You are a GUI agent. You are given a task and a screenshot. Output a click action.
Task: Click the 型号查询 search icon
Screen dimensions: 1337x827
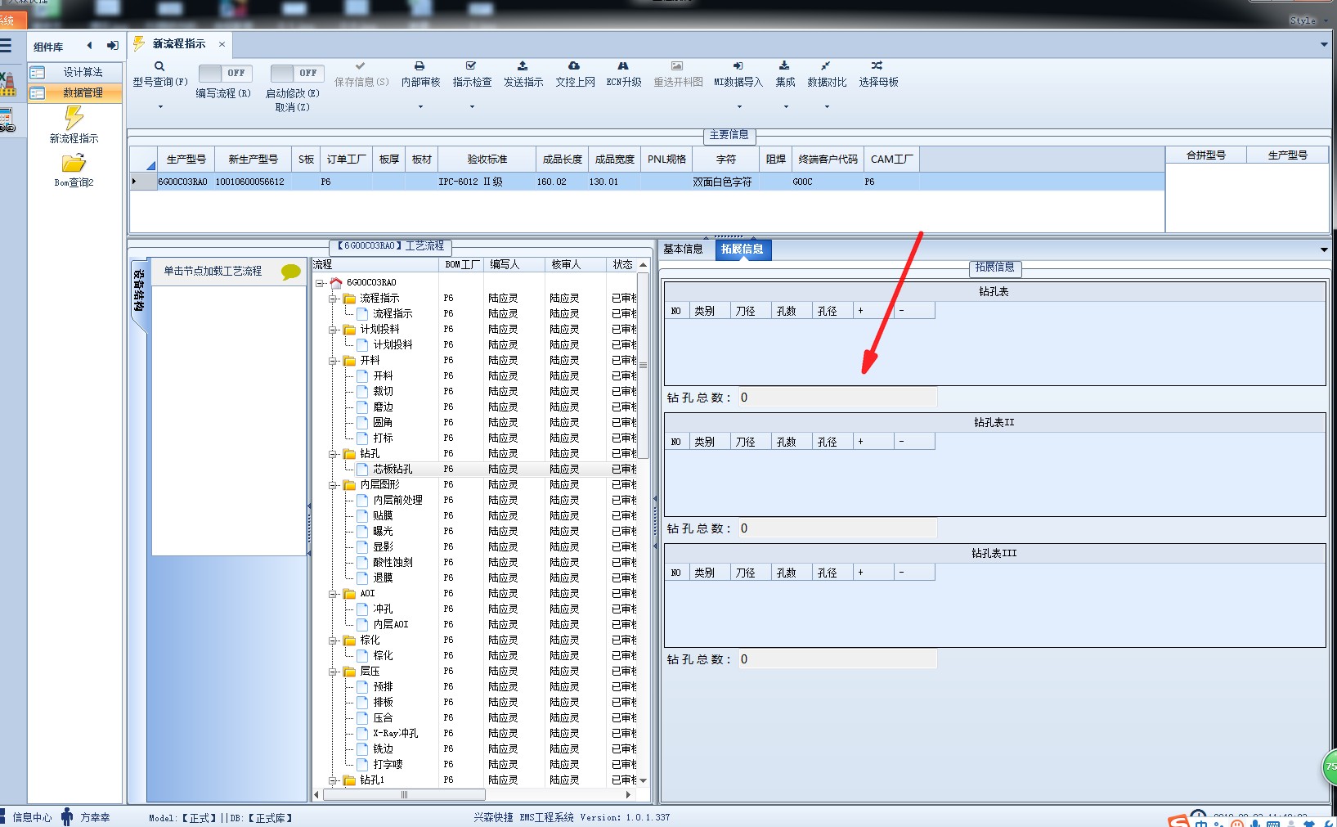(x=159, y=66)
